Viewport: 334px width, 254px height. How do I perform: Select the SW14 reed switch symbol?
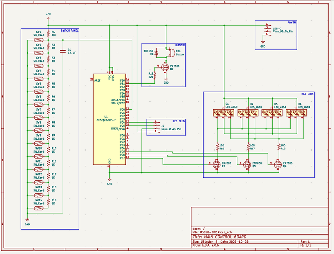pos(38,208)
